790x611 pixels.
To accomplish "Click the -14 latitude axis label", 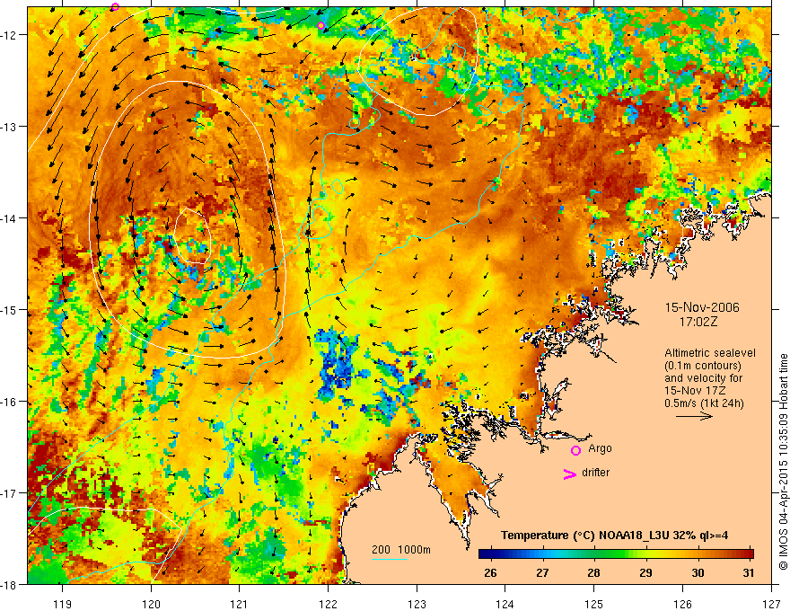I will (x=10, y=217).
